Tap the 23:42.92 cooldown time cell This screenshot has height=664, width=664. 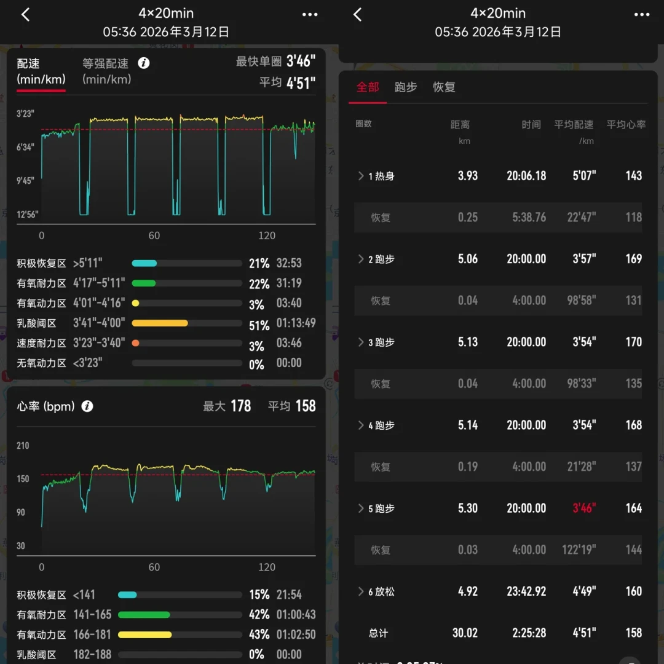coord(526,591)
